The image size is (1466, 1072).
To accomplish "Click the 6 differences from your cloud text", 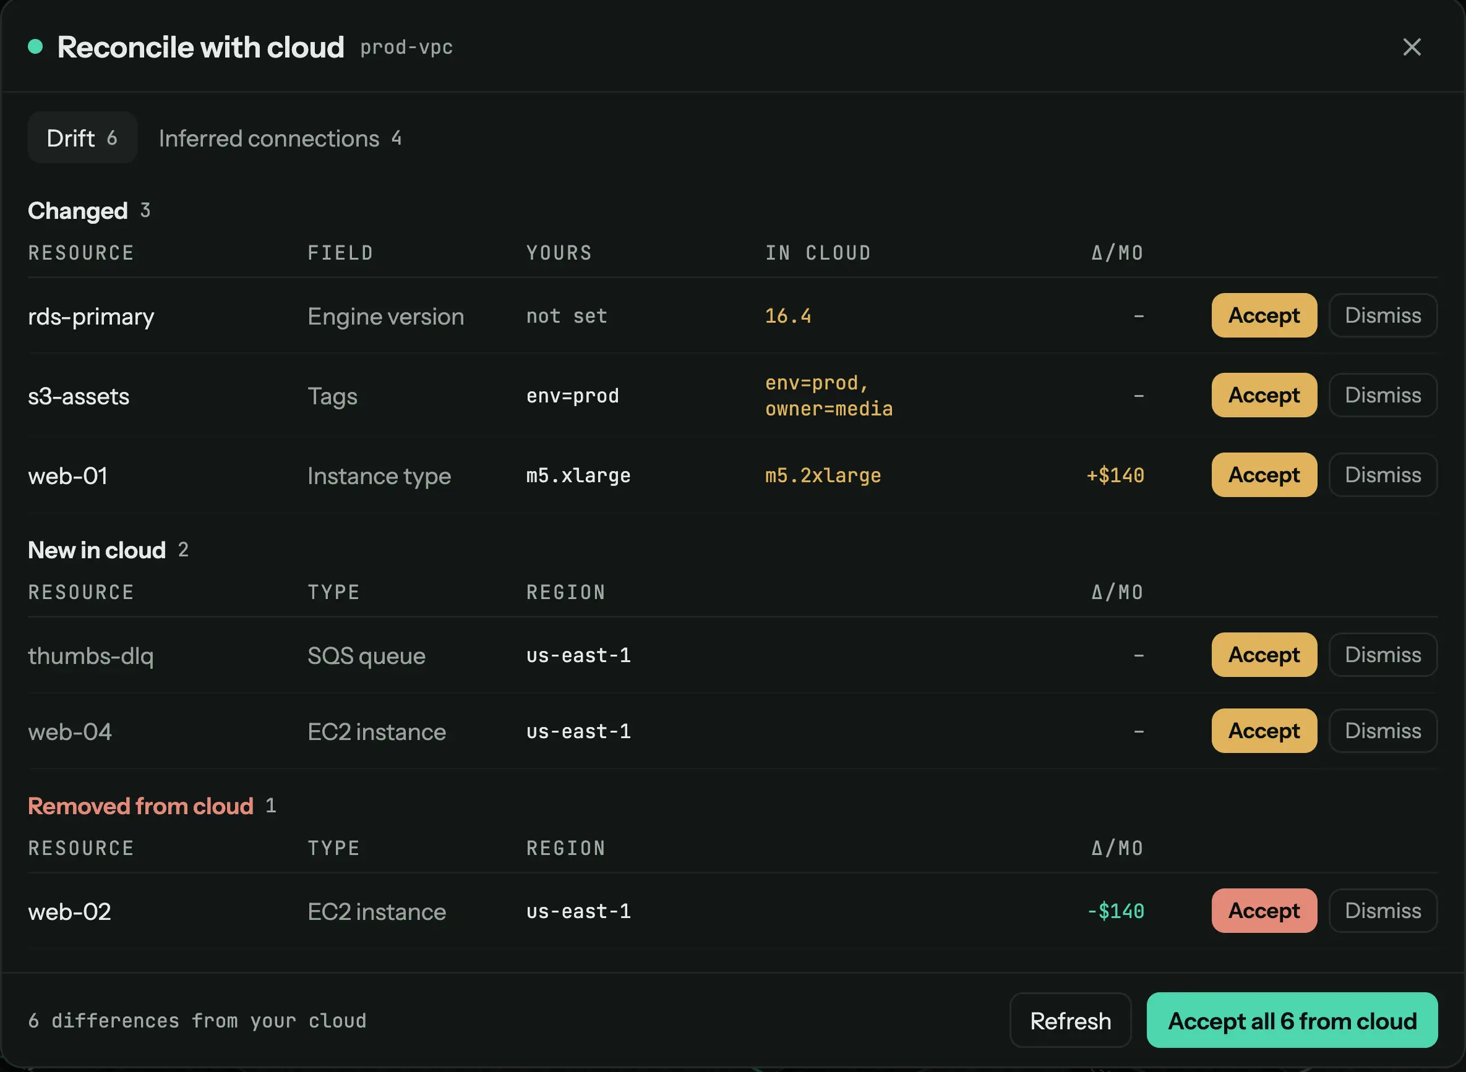I will click(197, 1021).
